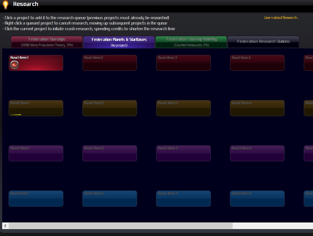
Task: Select Row1-Item 4 project
Action: (257, 63)
